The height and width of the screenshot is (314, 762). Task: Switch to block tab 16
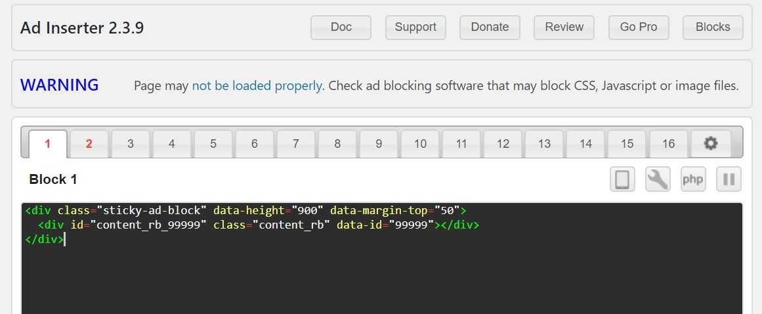(x=668, y=144)
